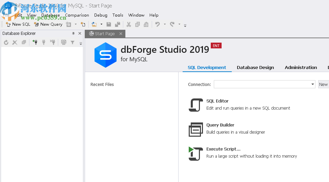This screenshot has height=182, width=329.
Task: Open the Execute Script... link
Action: [224, 149]
